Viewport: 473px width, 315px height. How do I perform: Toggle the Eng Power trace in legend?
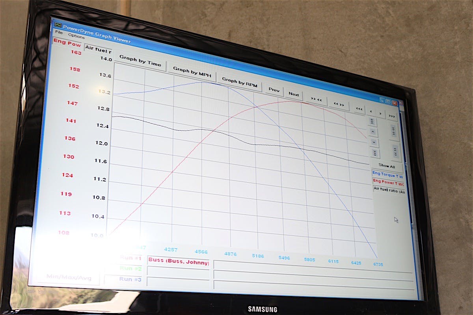pos(388,183)
